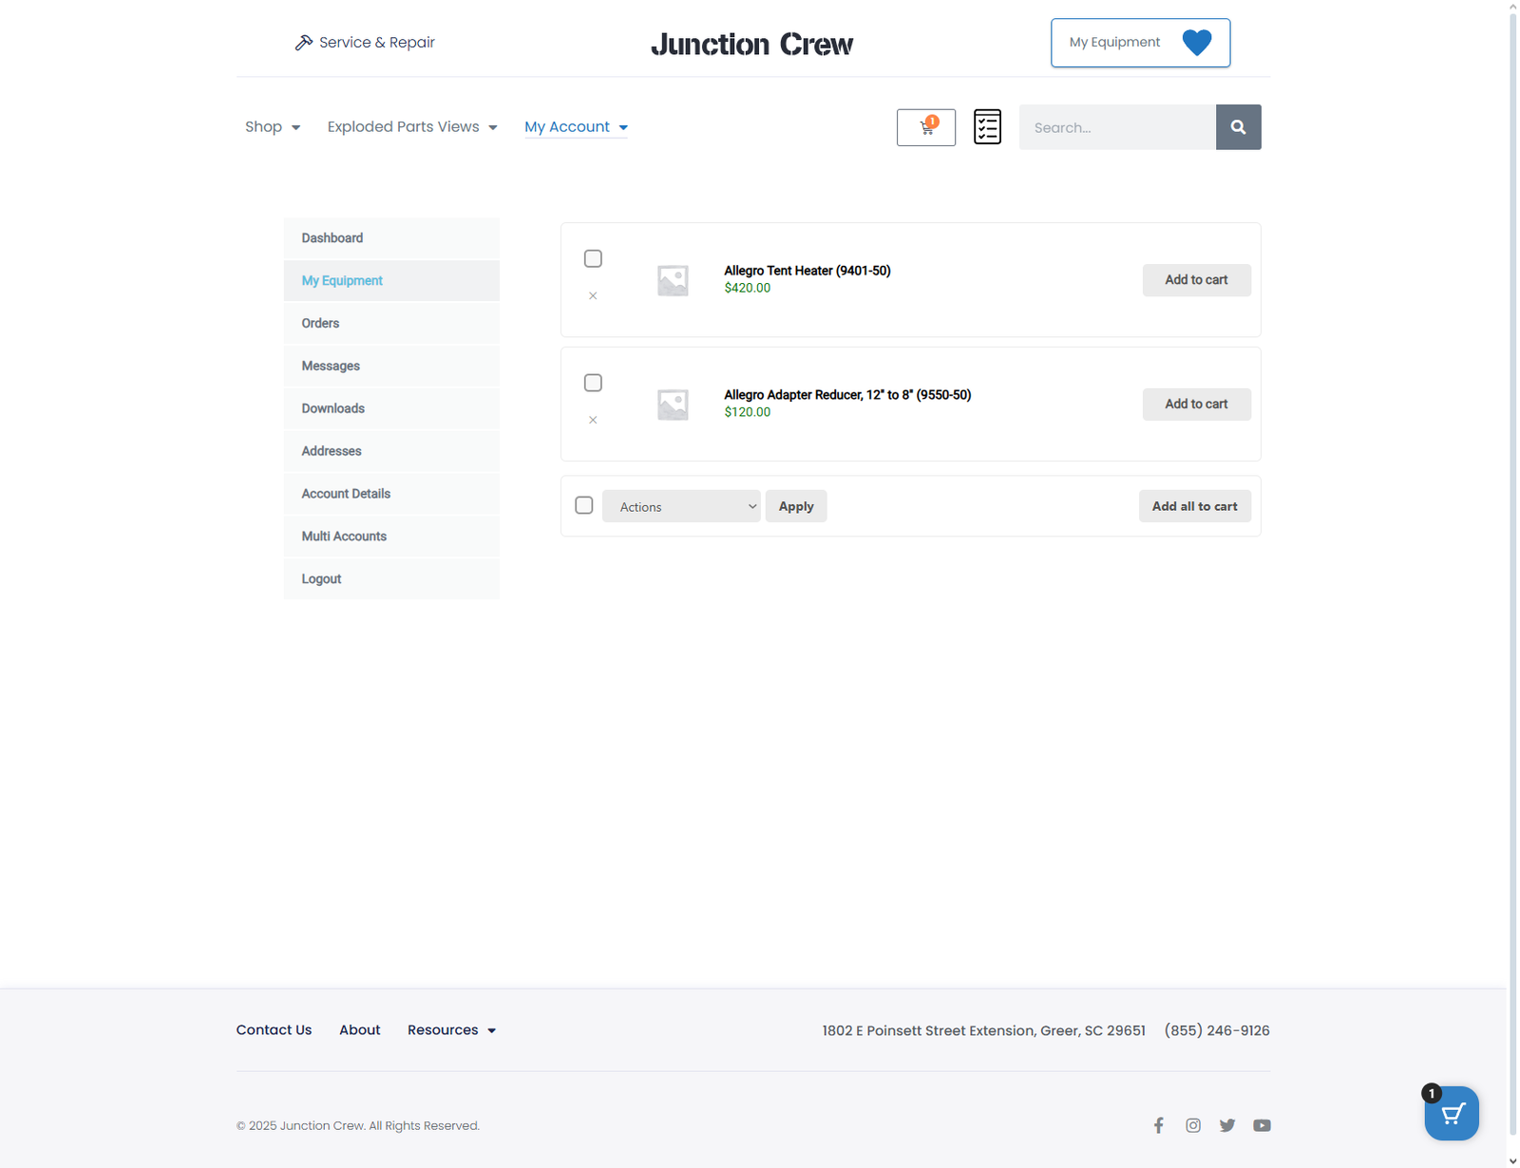Expand the Exploded Parts Views menu

pyautogui.click(x=412, y=127)
